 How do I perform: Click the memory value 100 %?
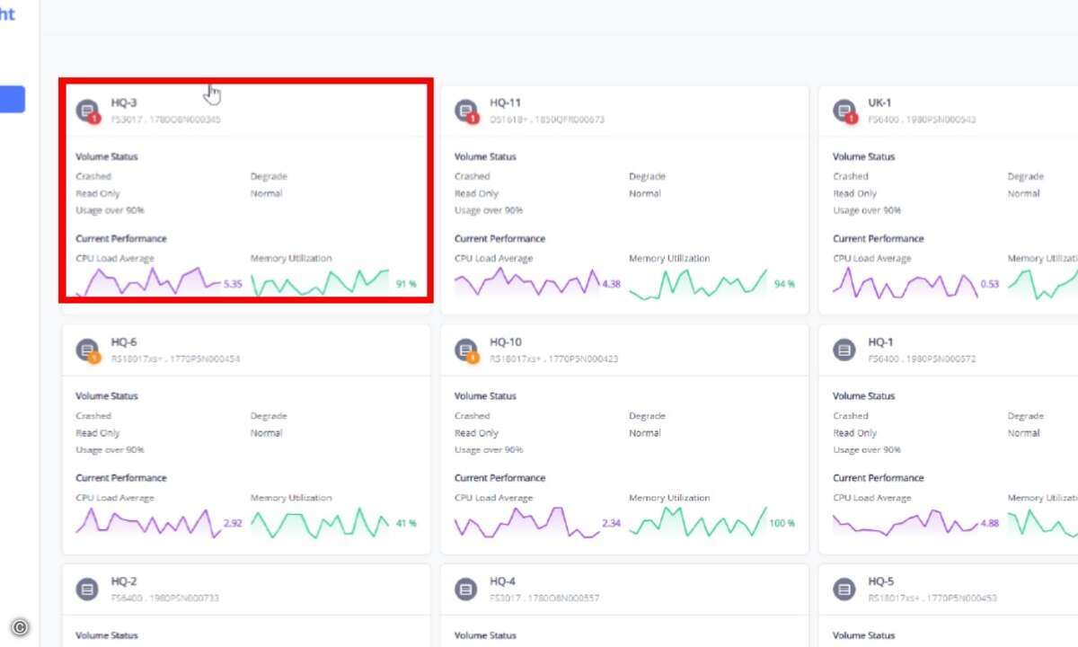pos(782,523)
